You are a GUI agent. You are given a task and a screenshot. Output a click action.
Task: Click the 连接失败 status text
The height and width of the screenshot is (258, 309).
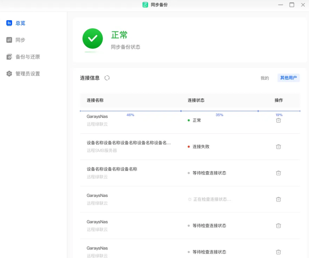click(201, 146)
